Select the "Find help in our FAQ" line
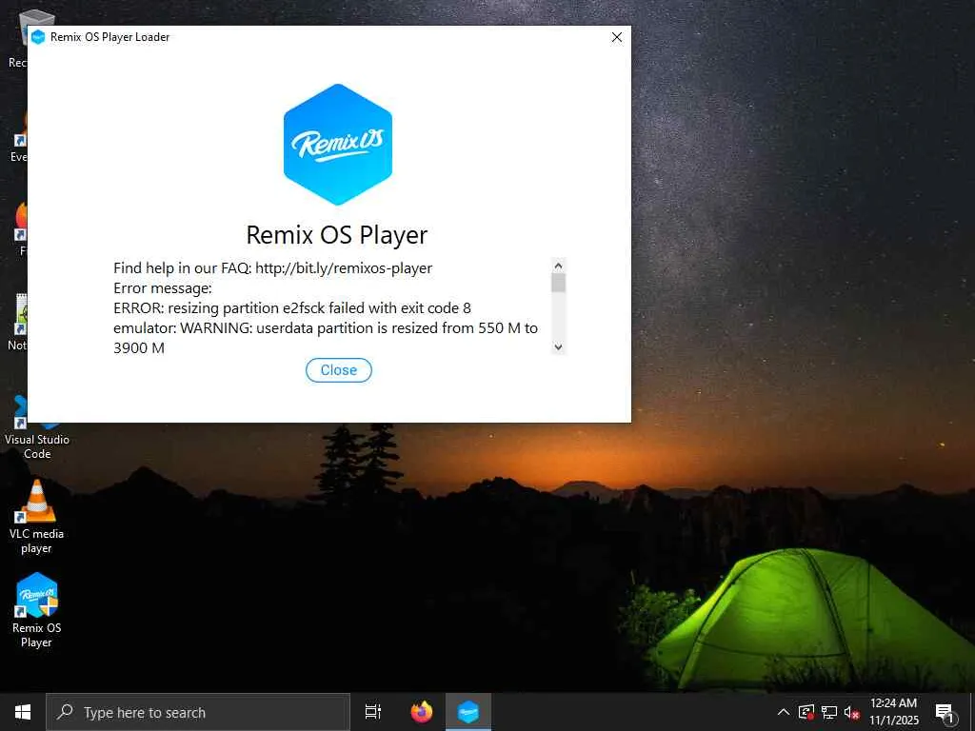This screenshot has width=975, height=731. tap(273, 267)
